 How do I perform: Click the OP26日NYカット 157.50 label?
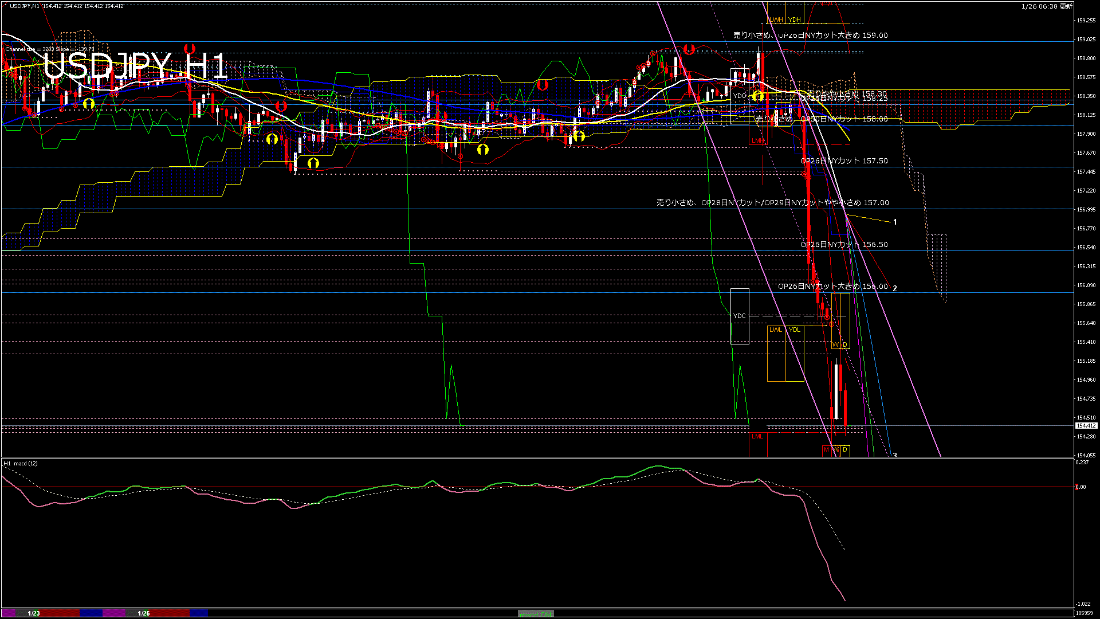(x=844, y=161)
